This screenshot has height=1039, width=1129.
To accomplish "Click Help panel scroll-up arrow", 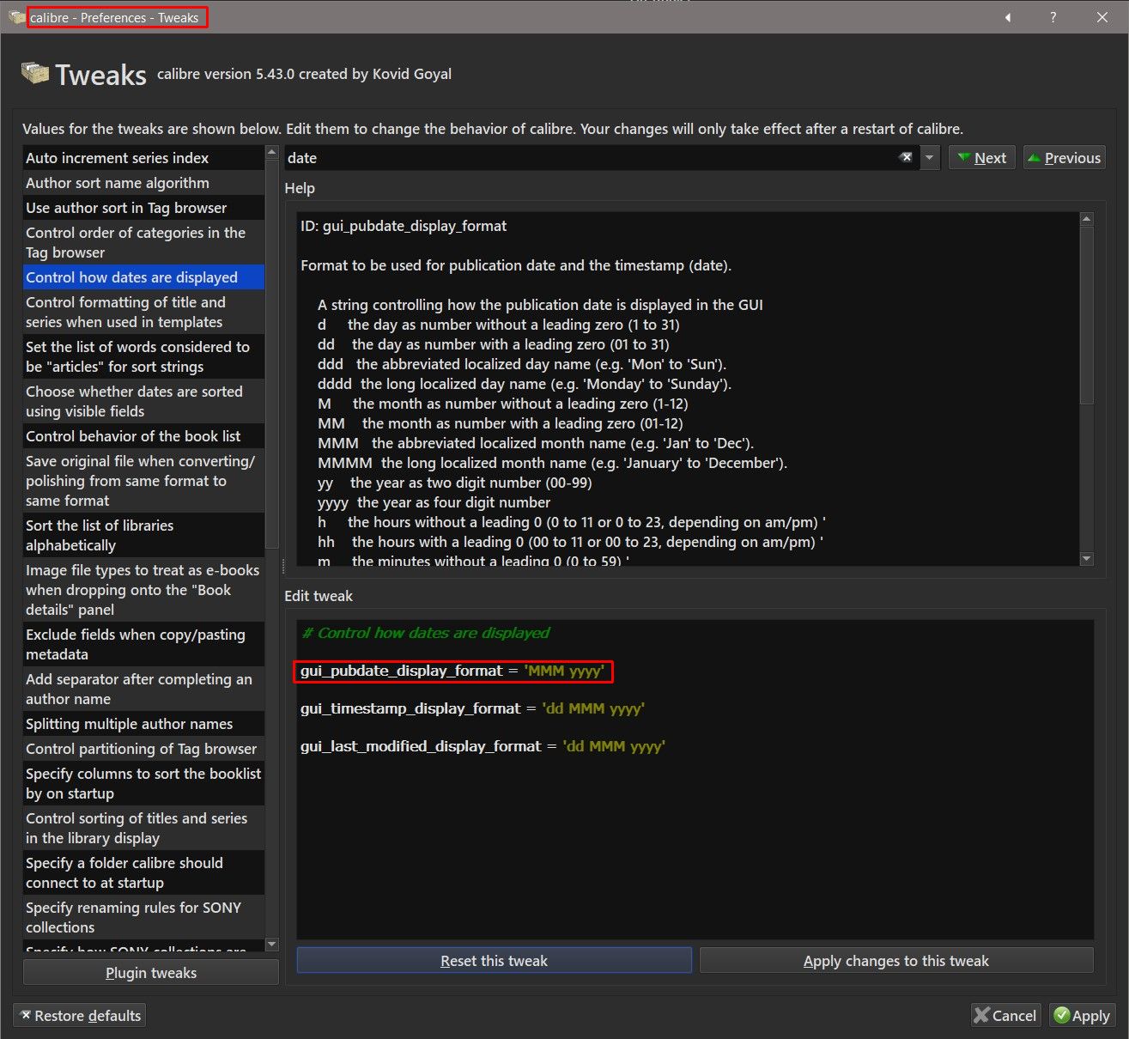I will point(1087,219).
